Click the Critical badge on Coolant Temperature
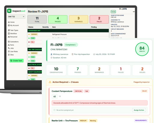This screenshot has width=154, height=123. click(x=78, y=91)
